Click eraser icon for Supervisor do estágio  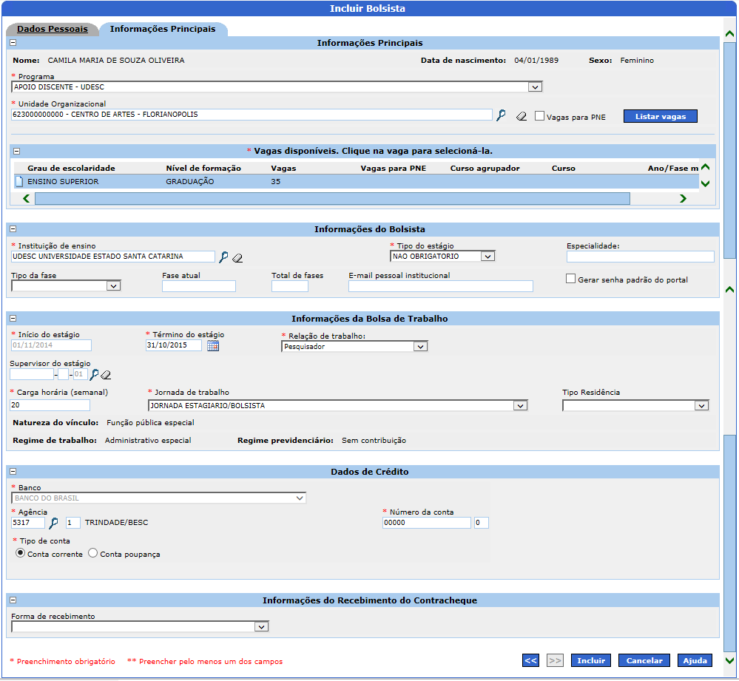tap(106, 375)
